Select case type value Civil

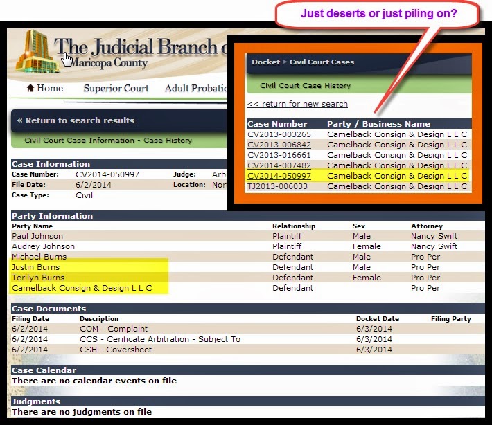pos(84,195)
